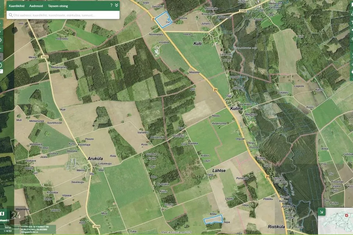Click the Lagedа farm label near Kannu
353x235 pixels.
click(x=299, y=86)
